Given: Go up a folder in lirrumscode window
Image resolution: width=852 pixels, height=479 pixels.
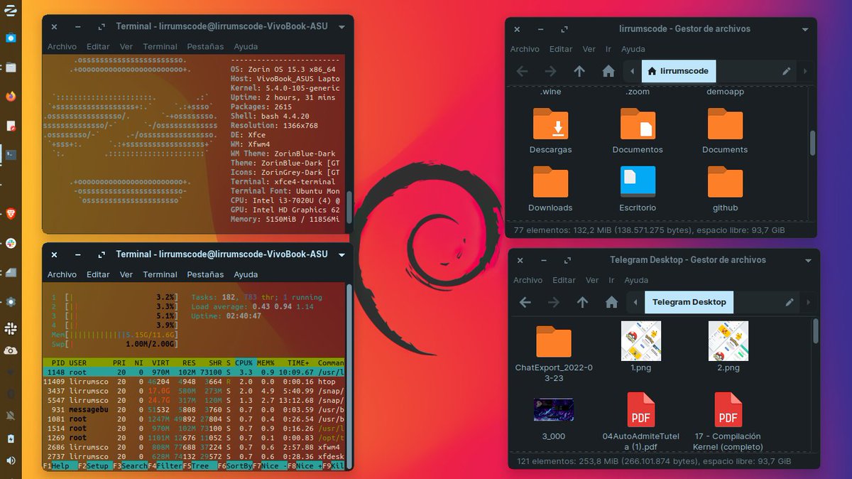Looking at the screenshot, I should tap(579, 71).
